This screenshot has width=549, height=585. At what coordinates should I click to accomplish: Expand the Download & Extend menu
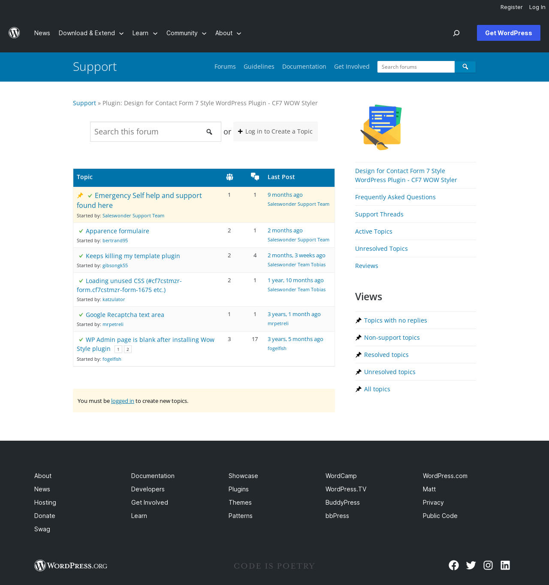(91, 33)
